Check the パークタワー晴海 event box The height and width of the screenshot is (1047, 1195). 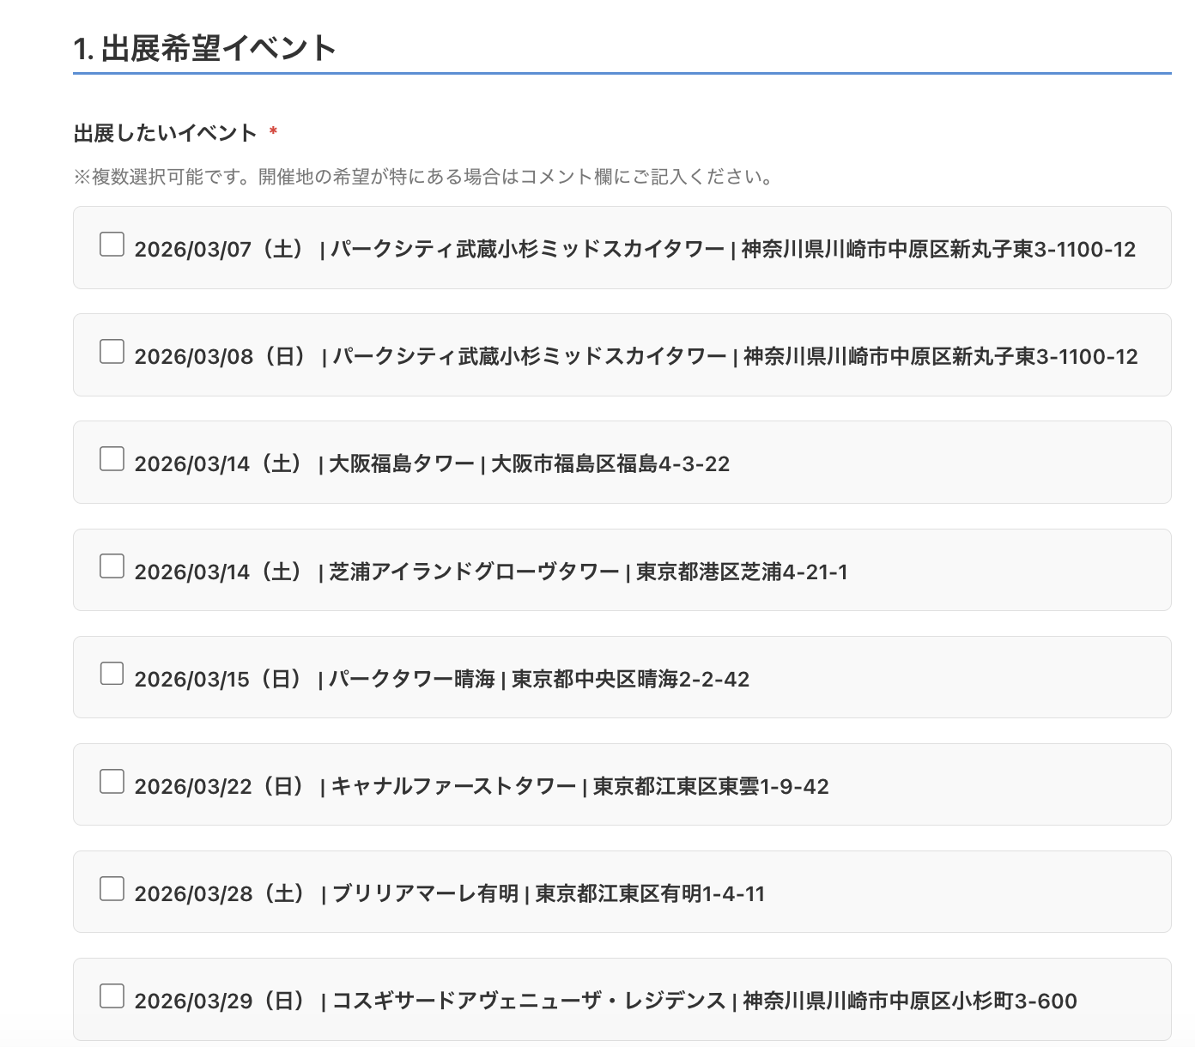(x=112, y=674)
